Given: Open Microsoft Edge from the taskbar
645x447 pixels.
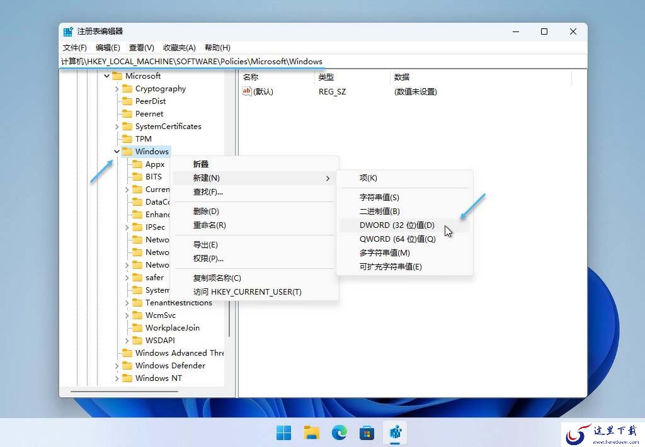Looking at the screenshot, I should pyautogui.click(x=340, y=433).
